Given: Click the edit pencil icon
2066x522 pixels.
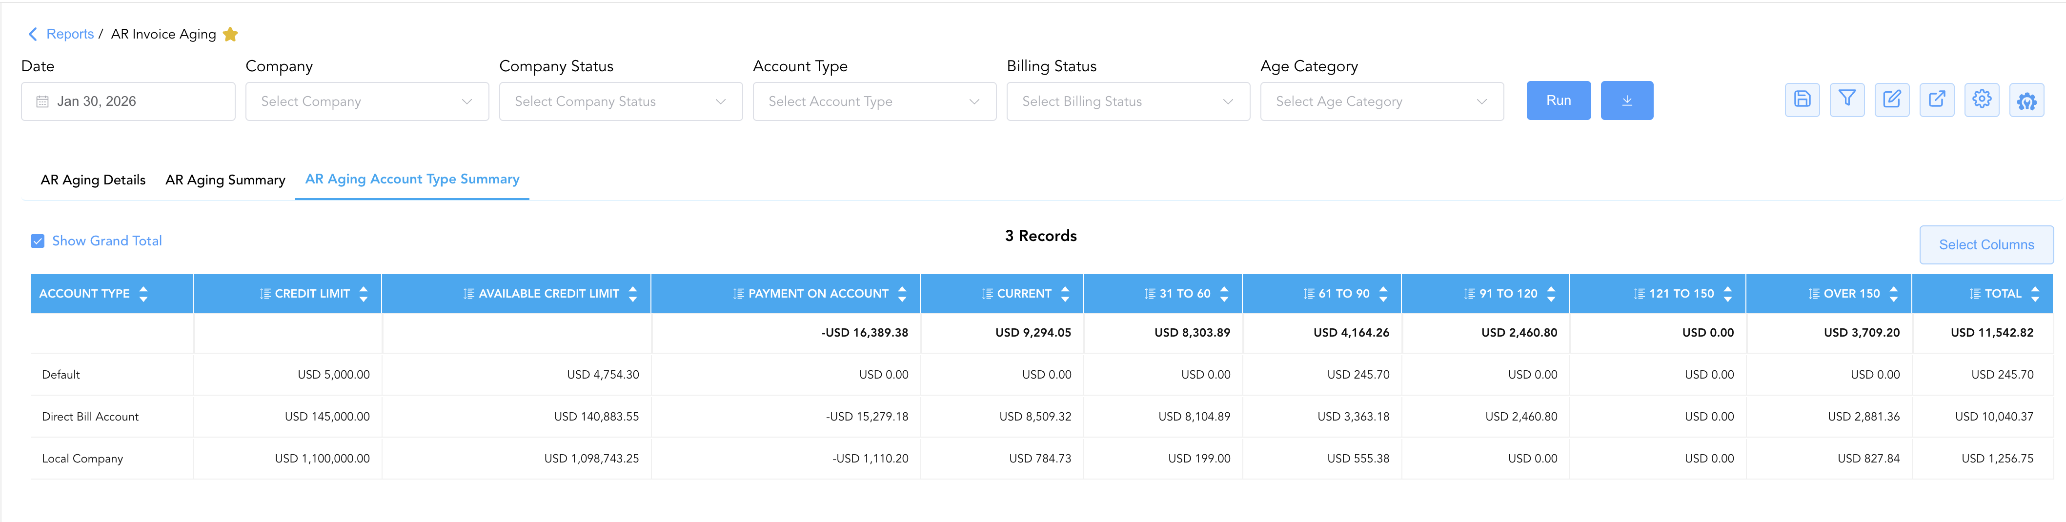Looking at the screenshot, I should tap(1892, 100).
